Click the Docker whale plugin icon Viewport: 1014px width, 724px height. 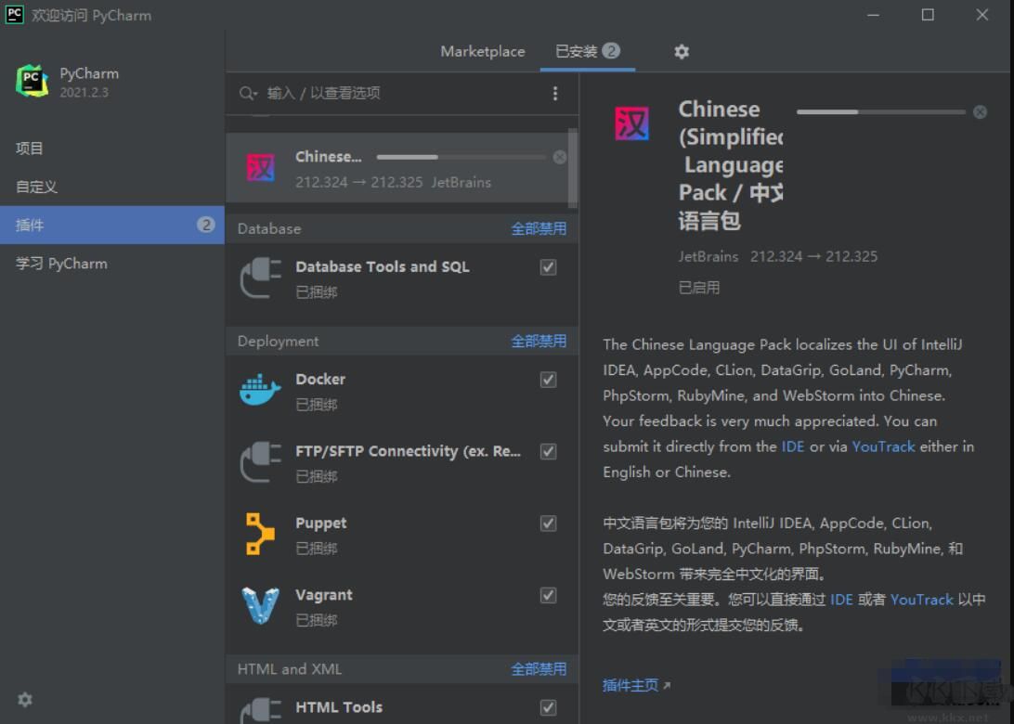tap(259, 389)
